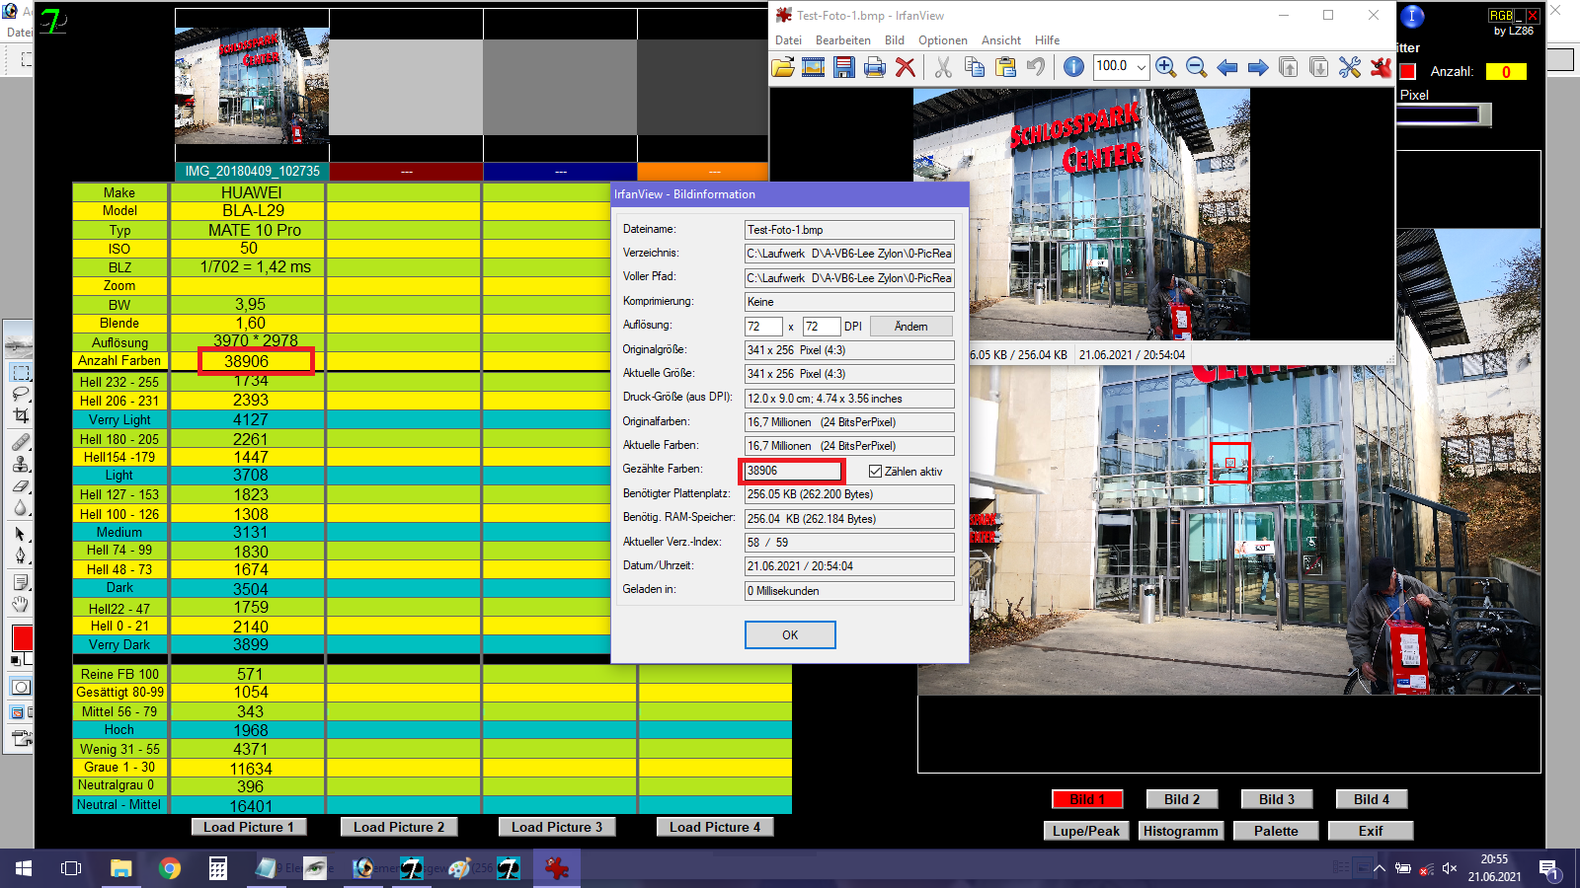Click red foreground color swatch in toolbox

tap(22, 637)
